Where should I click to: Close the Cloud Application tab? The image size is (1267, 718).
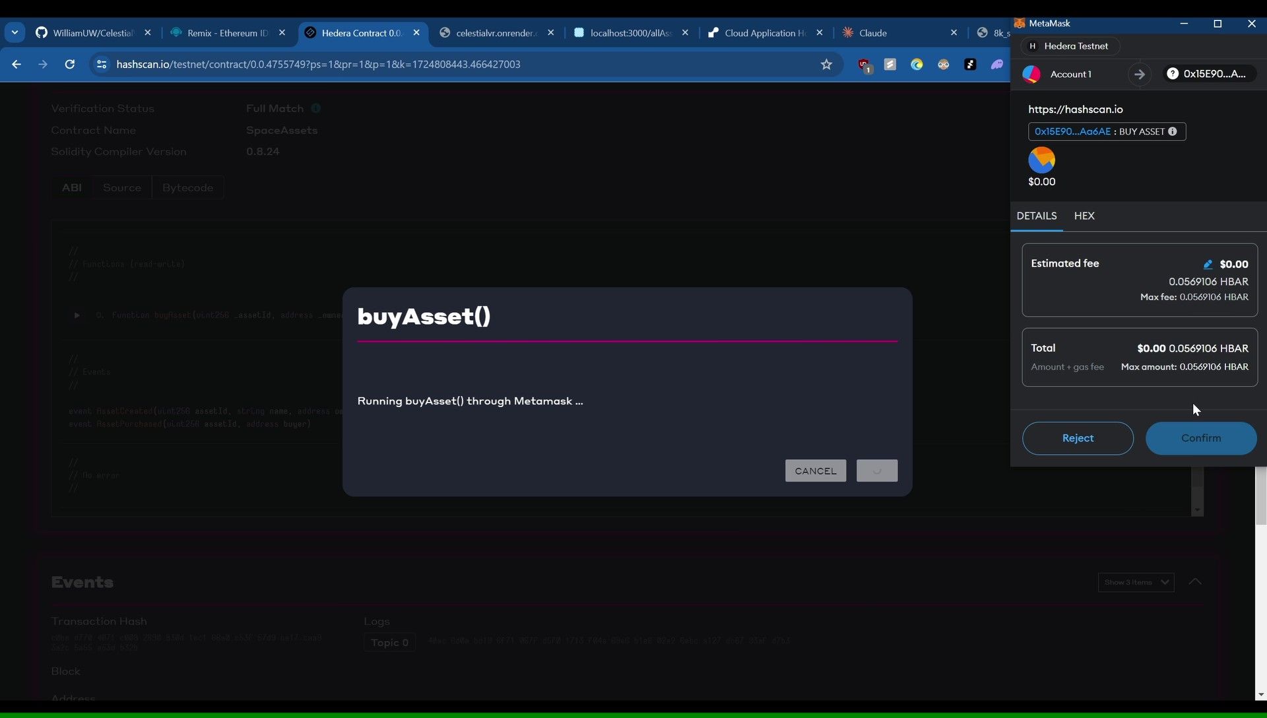pos(820,32)
